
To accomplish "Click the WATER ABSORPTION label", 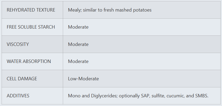I will (29, 61).
